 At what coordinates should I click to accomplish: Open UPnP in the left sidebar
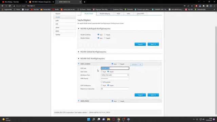coord(64,28)
